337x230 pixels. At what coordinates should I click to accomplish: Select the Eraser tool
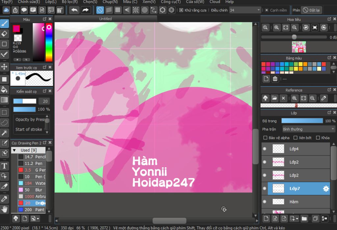5,34
